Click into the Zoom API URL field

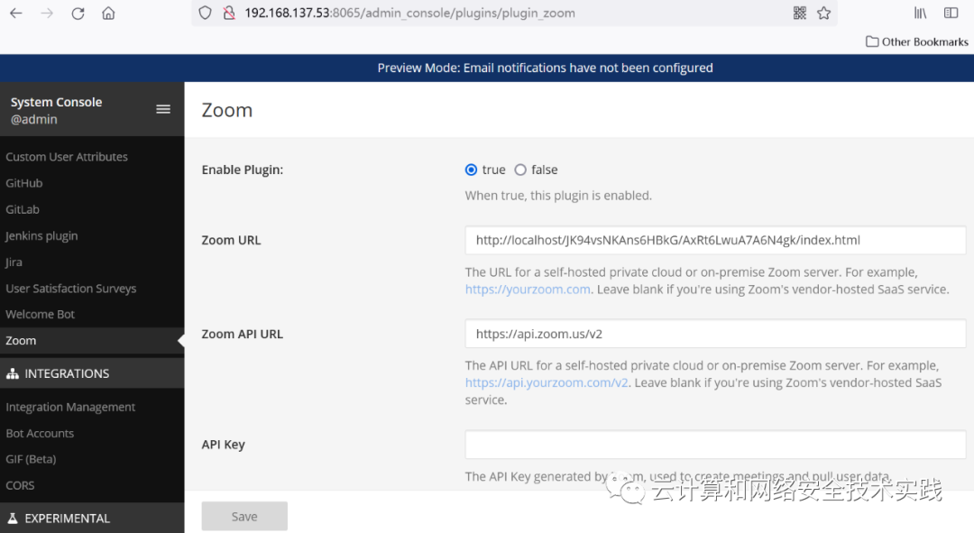715,335
